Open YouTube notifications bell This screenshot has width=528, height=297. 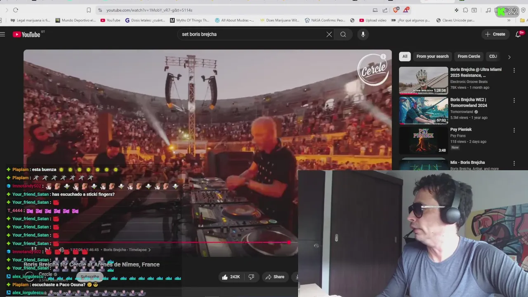(x=518, y=34)
